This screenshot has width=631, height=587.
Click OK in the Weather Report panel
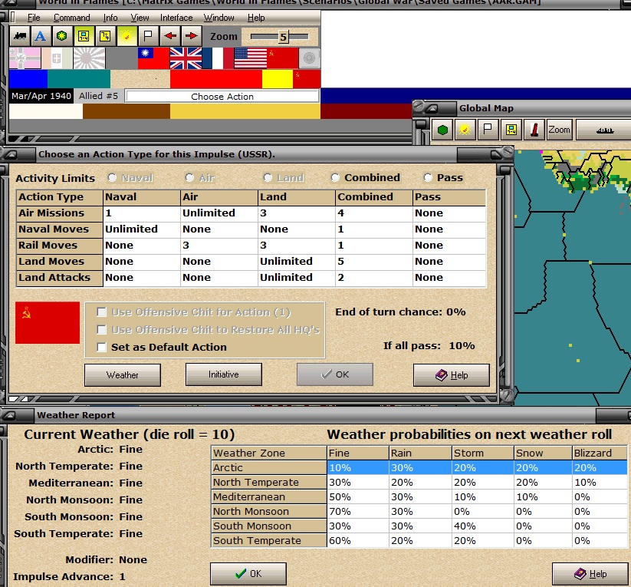(248, 574)
